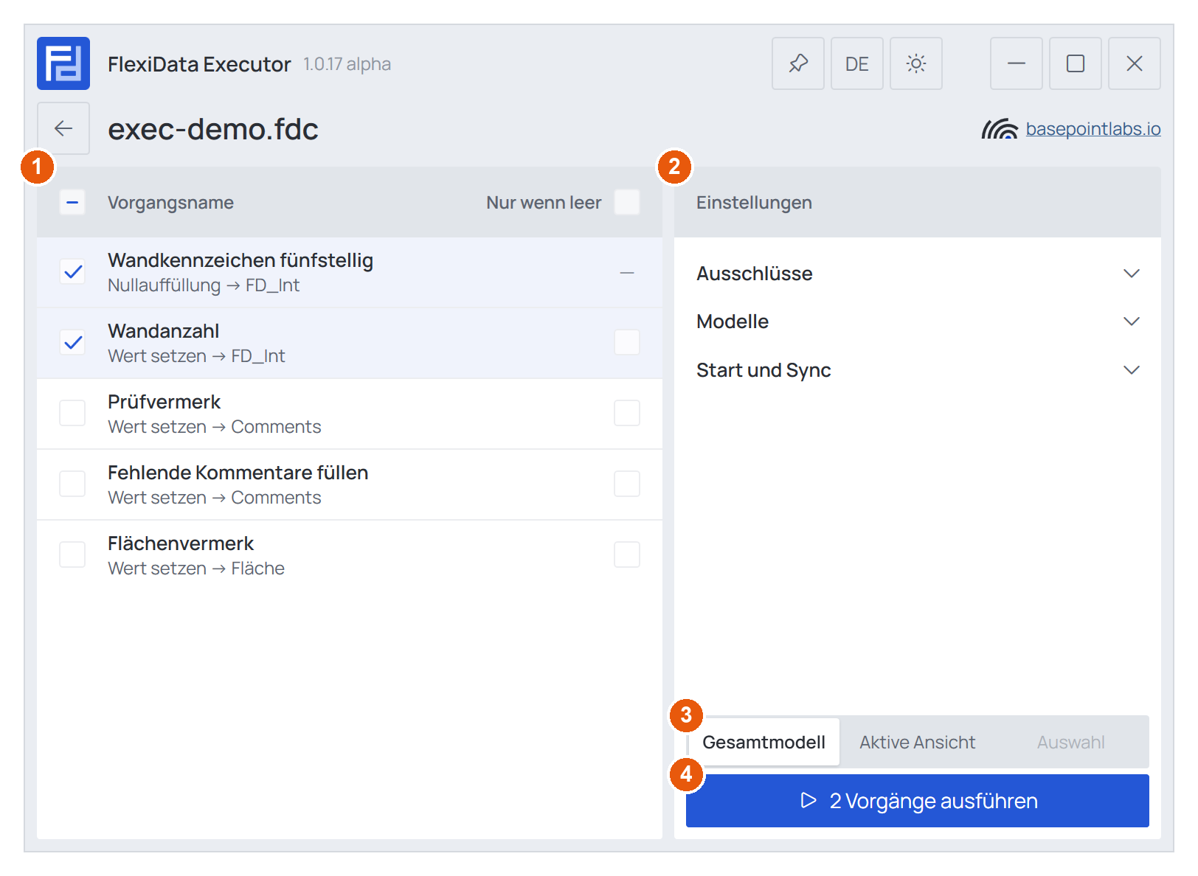Enable only-if-empty for Fehlende Kommentare füllen
1198x876 pixels.
[x=627, y=484]
